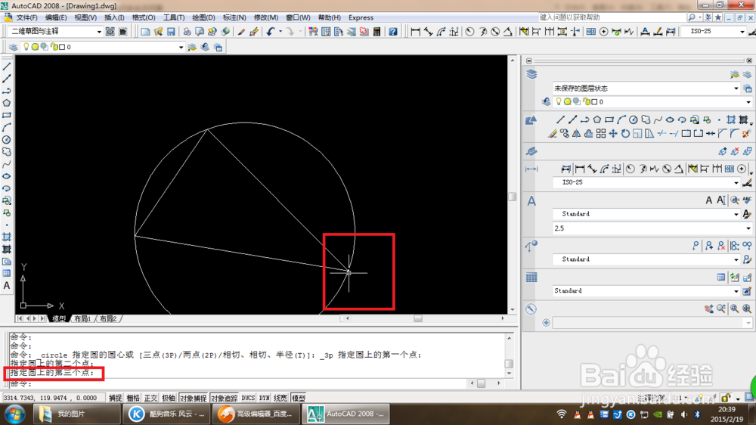This screenshot has width=756, height=425.
Task: Open the 2.5 text height dropdown
Action: pos(748,228)
